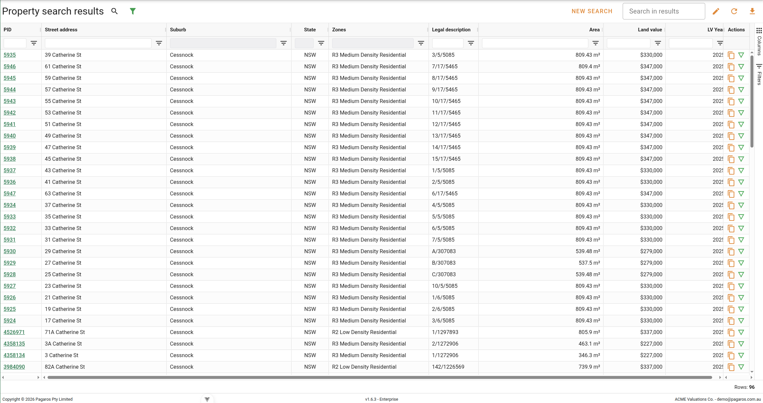Click the green filter funnel icon in header
Image resolution: width=763 pixels, height=403 pixels.
(x=133, y=11)
